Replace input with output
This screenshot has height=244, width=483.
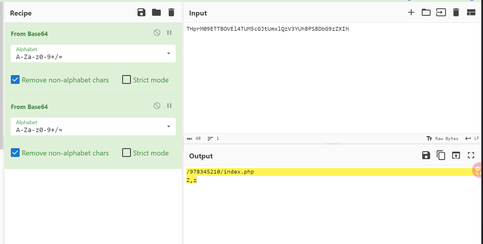[x=456, y=155]
